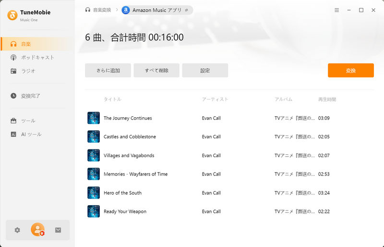Screen dimensions: 384x247
Task: Click album art of Memories - Wayfarers of Time
Action: [94, 174]
